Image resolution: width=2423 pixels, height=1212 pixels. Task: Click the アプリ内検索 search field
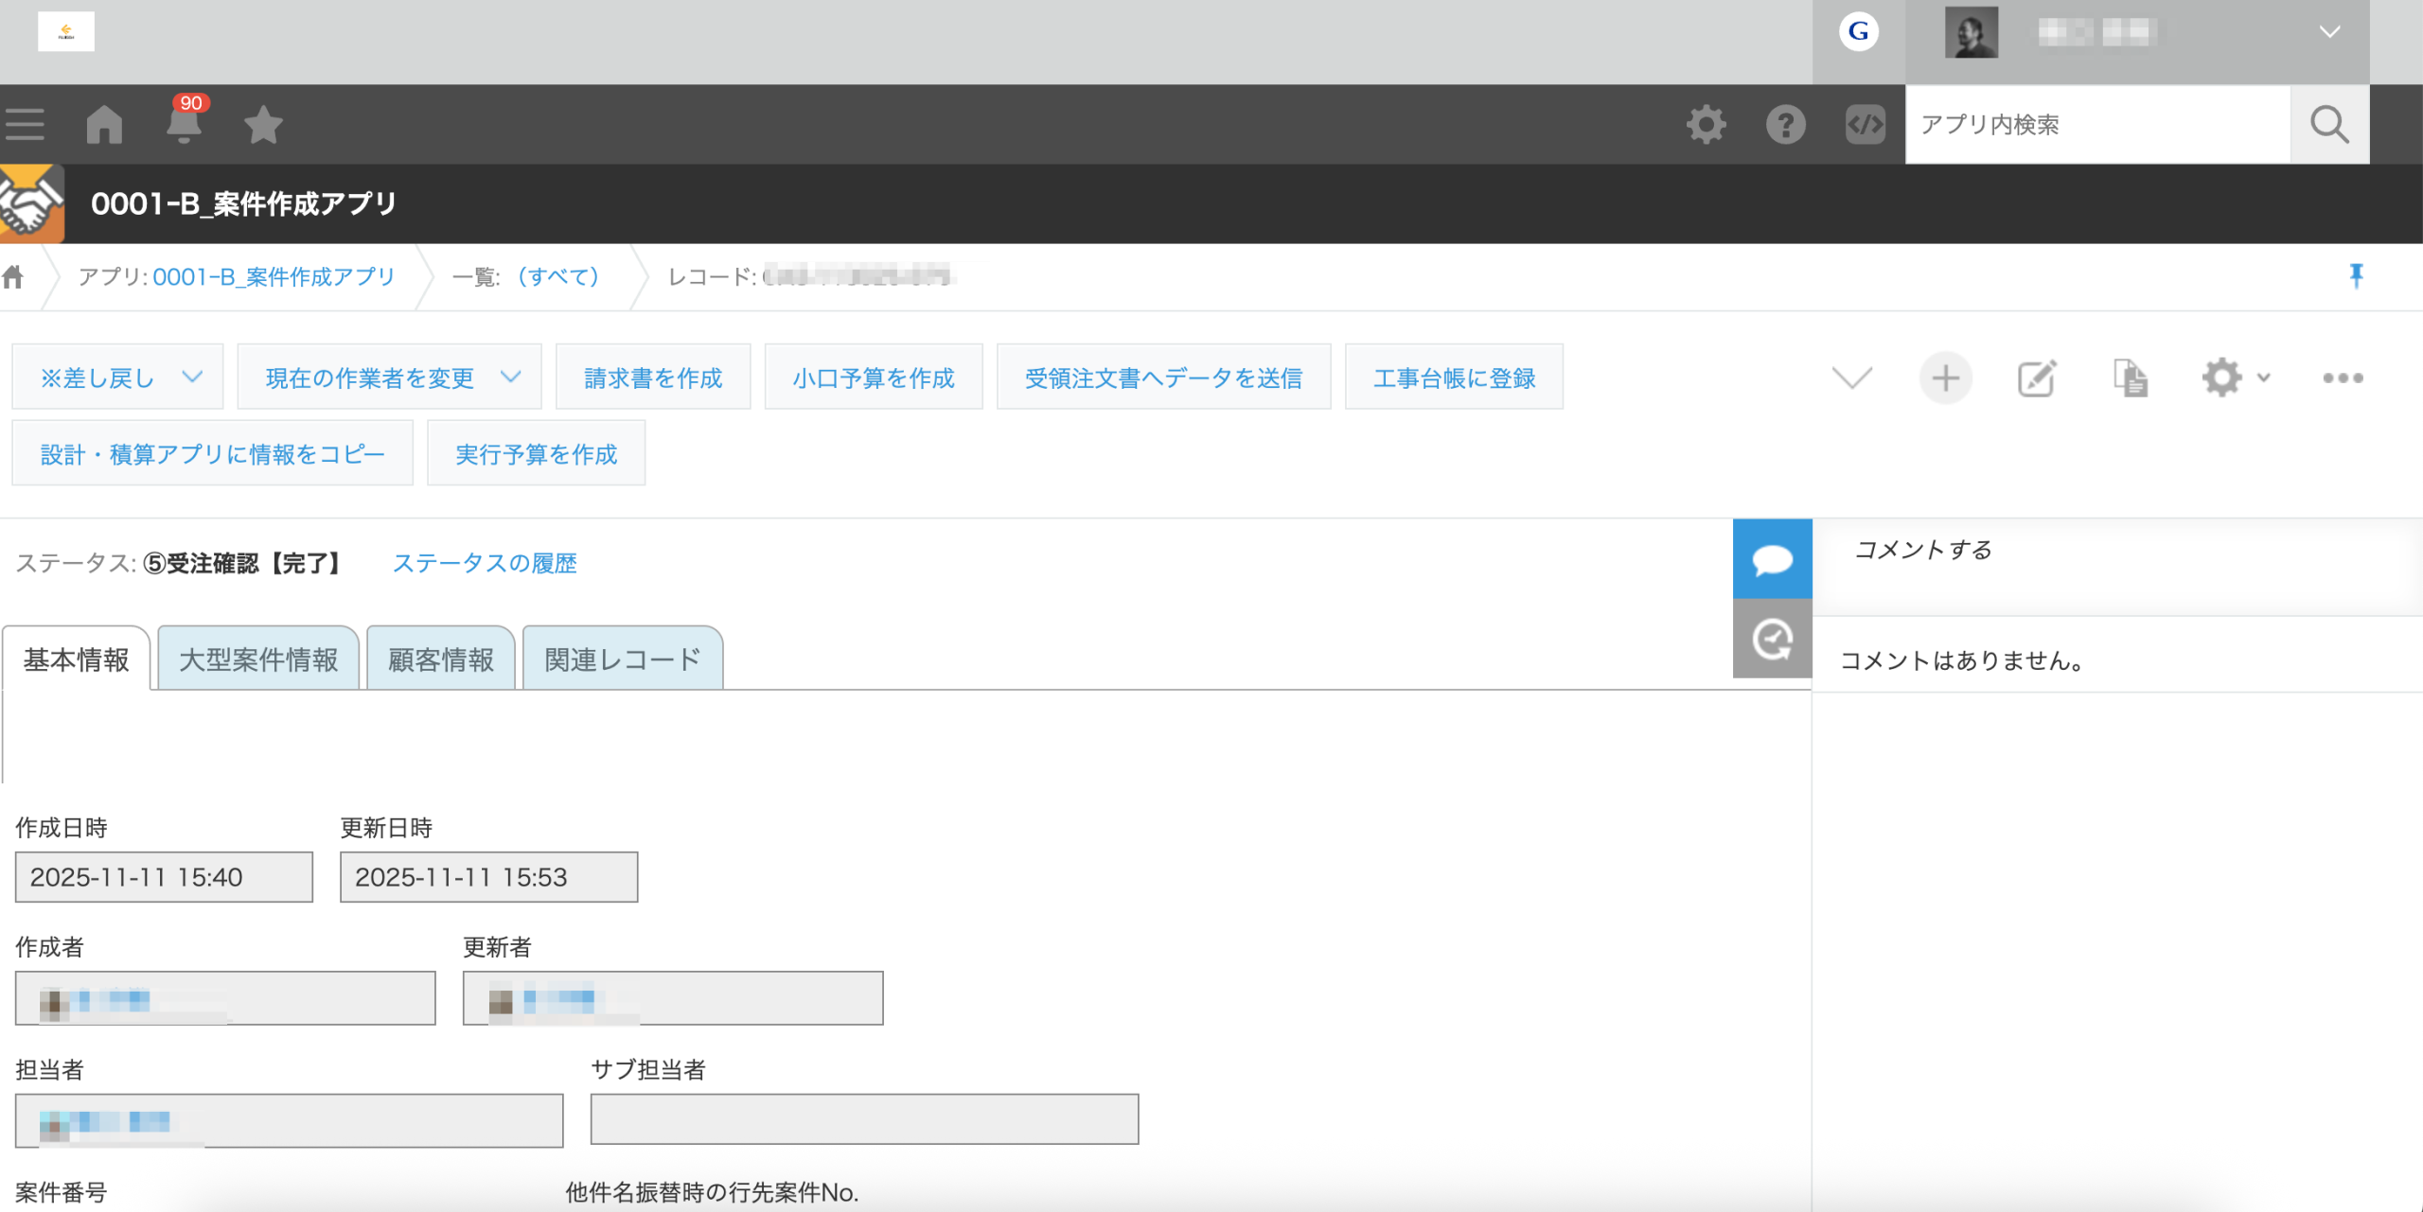[2096, 125]
